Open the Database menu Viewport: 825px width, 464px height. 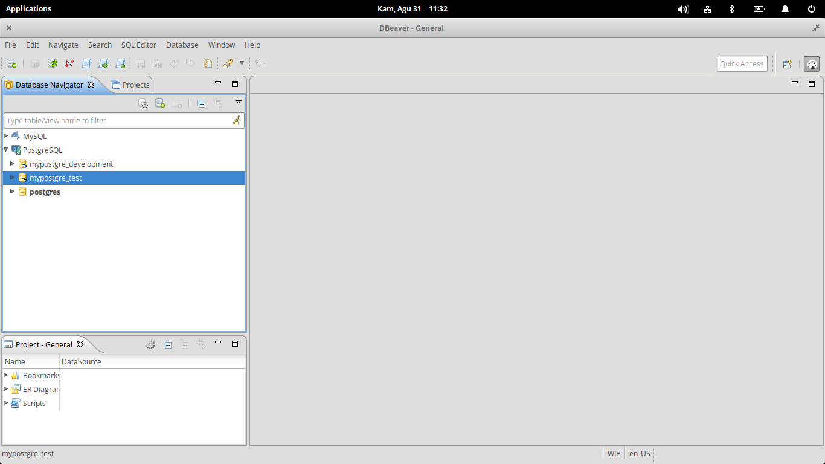[x=182, y=45]
